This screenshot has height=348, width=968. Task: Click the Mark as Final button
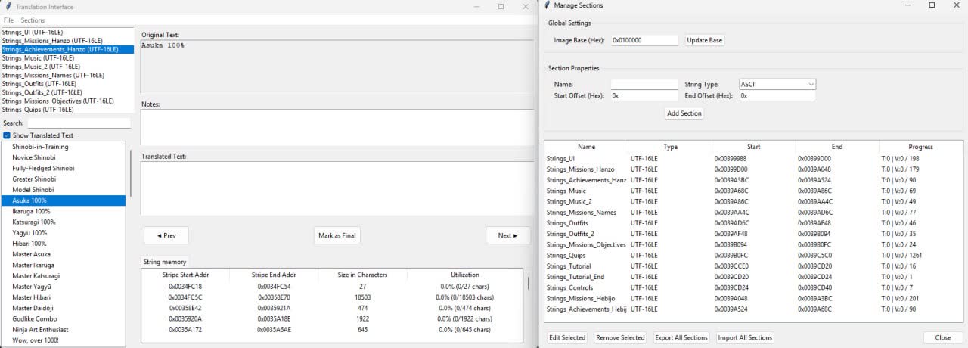pos(337,235)
